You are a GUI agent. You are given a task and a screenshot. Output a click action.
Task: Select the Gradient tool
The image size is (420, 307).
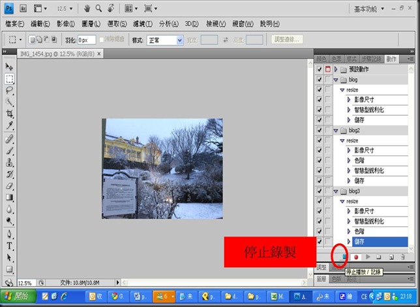(x=9, y=198)
